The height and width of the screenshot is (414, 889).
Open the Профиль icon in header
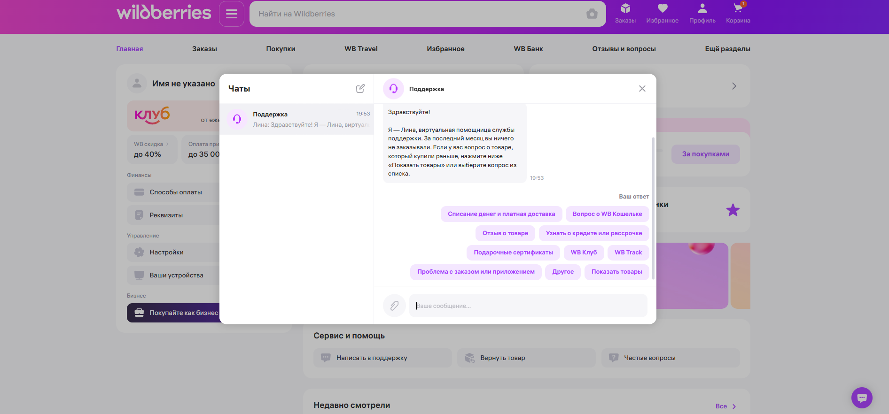tap(702, 13)
